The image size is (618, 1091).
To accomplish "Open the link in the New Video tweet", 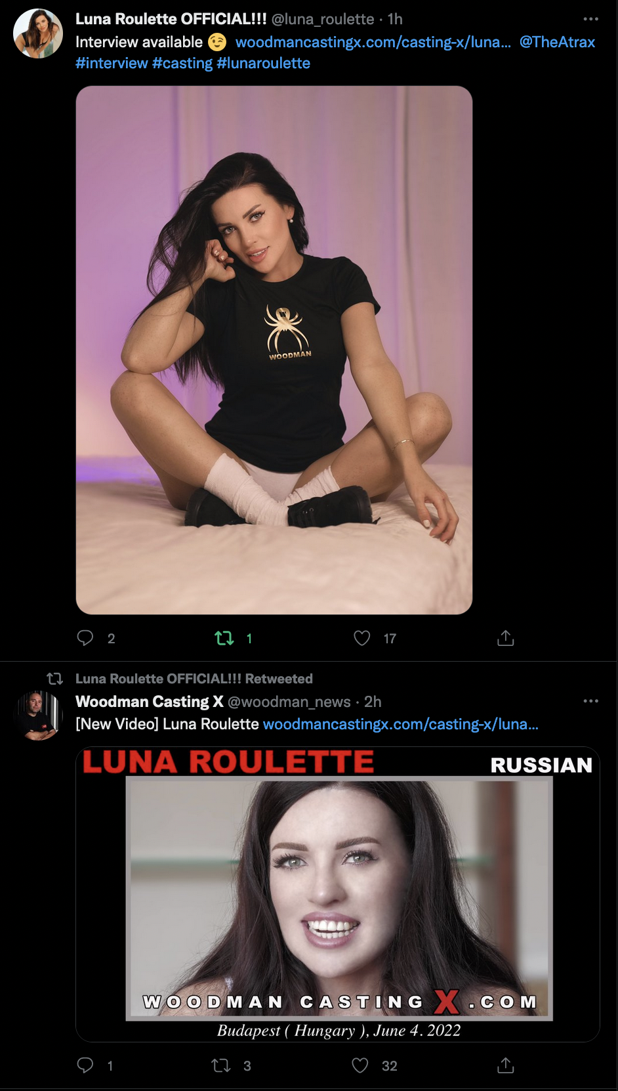I will point(400,724).
